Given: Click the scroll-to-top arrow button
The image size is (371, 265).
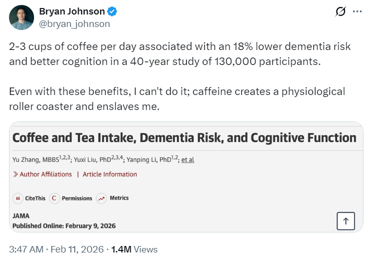Looking at the screenshot, I should pyautogui.click(x=345, y=220).
